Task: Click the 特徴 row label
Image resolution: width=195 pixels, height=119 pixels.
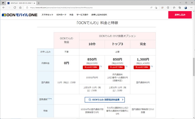Action: point(46,111)
